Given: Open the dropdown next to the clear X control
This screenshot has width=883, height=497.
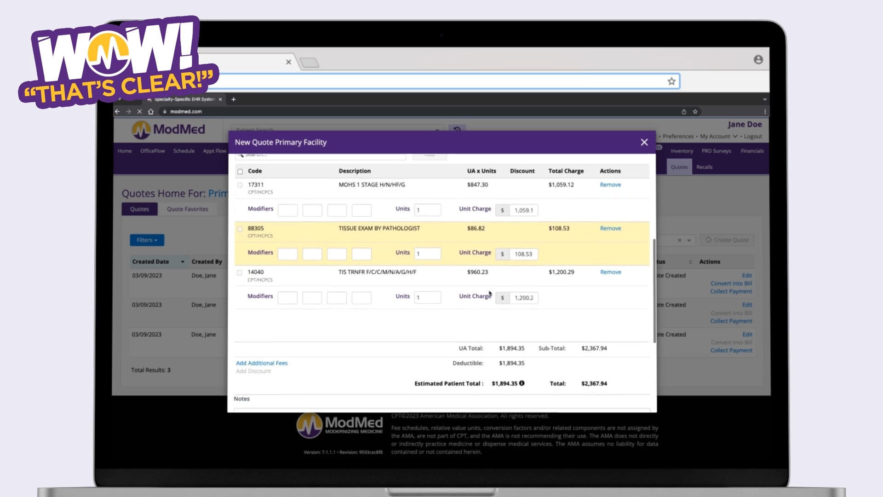Looking at the screenshot, I should point(688,240).
